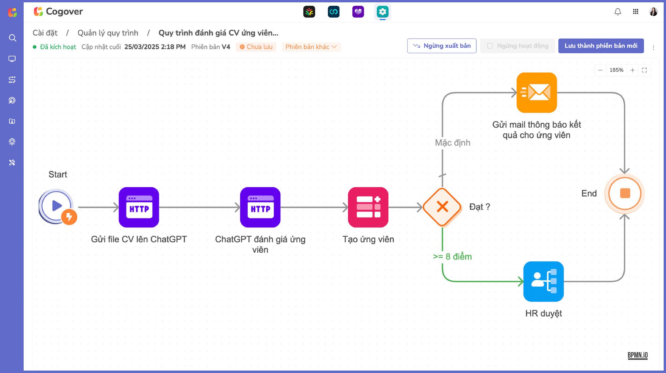The height and width of the screenshot is (373, 666).
Task: Click the Đạt ? gateway diamond
Action: pyautogui.click(x=442, y=207)
